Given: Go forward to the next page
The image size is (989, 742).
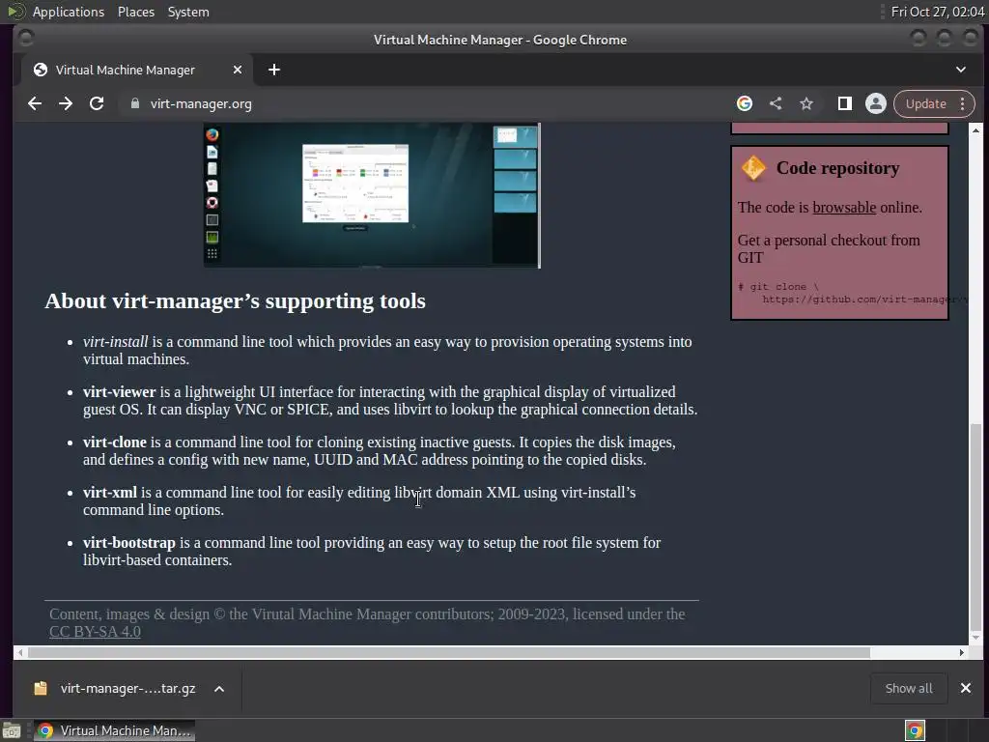Looking at the screenshot, I should click(66, 103).
